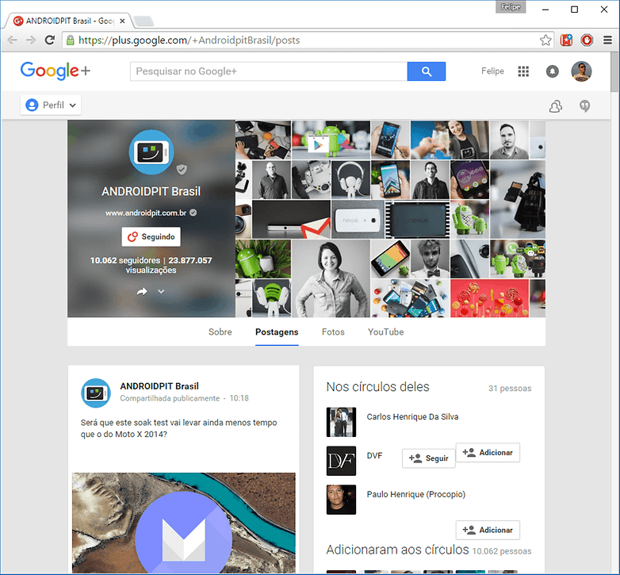
Task: Click Adicionar below Paulo Henrique
Action: pos(488,530)
